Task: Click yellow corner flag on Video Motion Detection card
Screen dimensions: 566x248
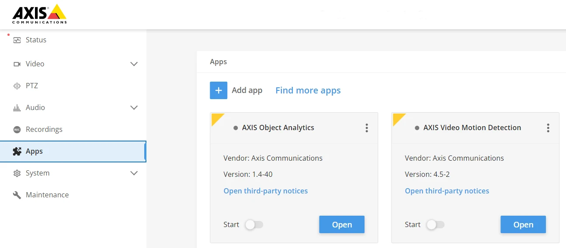Action: point(397,118)
